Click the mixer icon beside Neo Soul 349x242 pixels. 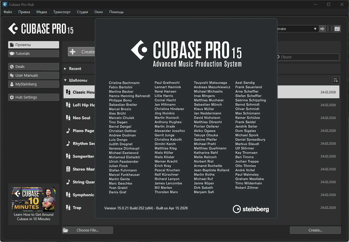pyautogui.click(x=68, y=118)
